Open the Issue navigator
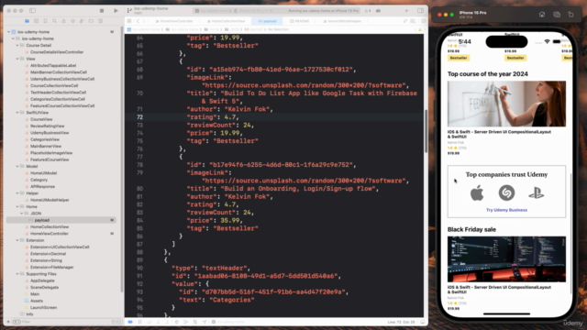 coord(63,21)
